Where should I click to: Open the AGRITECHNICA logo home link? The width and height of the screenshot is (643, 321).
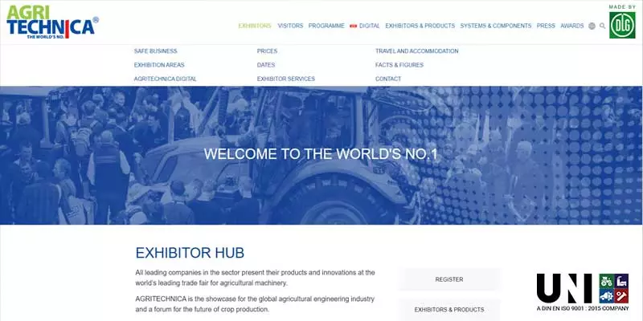click(52, 22)
